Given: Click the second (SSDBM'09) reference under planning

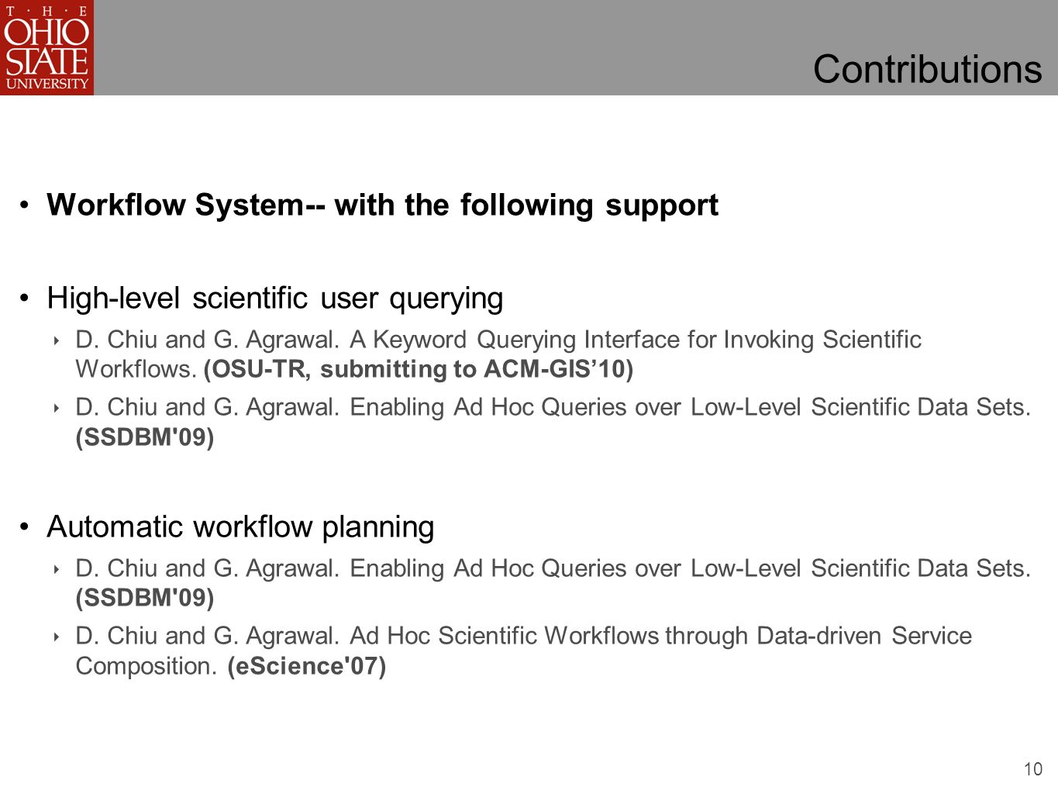Looking at the screenshot, I should (145, 598).
